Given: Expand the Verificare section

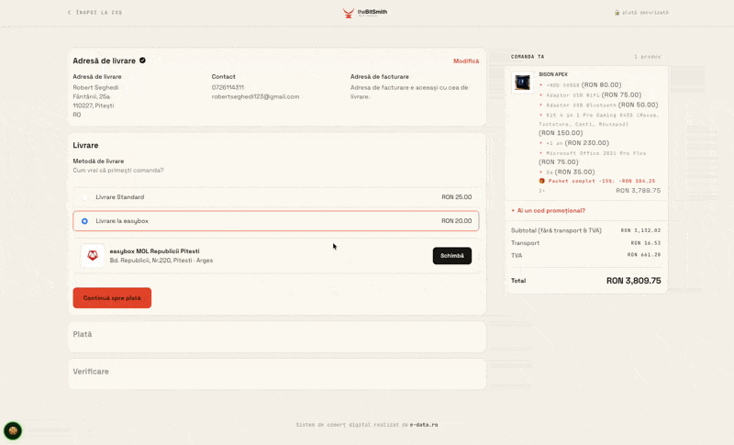Looking at the screenshot, I should point(277,372).
